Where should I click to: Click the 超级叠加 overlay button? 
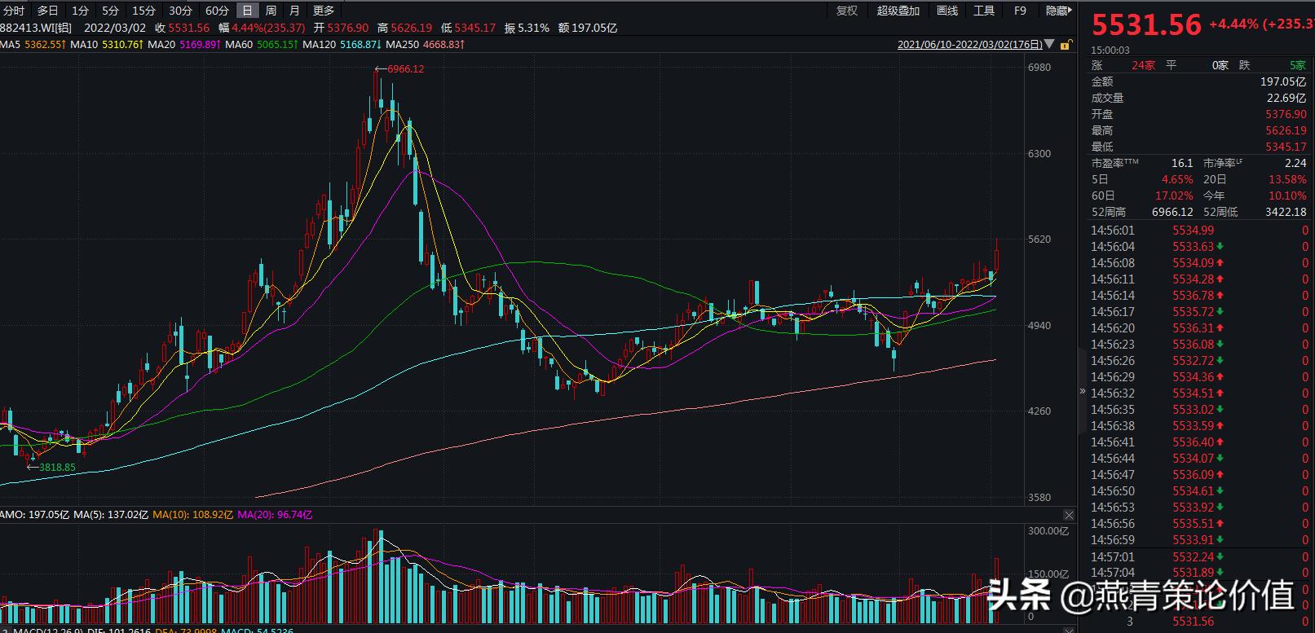[898, 11]
